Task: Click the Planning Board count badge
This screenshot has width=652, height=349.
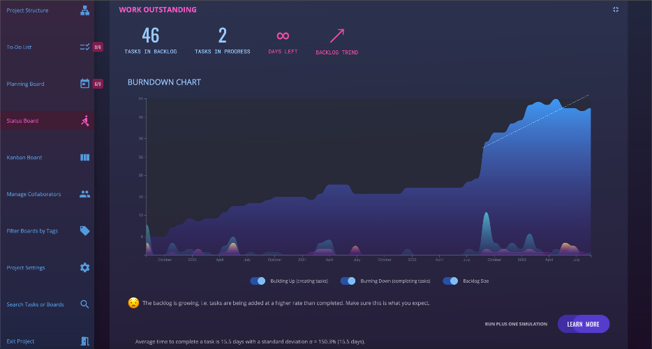Action: coord(98,84)
